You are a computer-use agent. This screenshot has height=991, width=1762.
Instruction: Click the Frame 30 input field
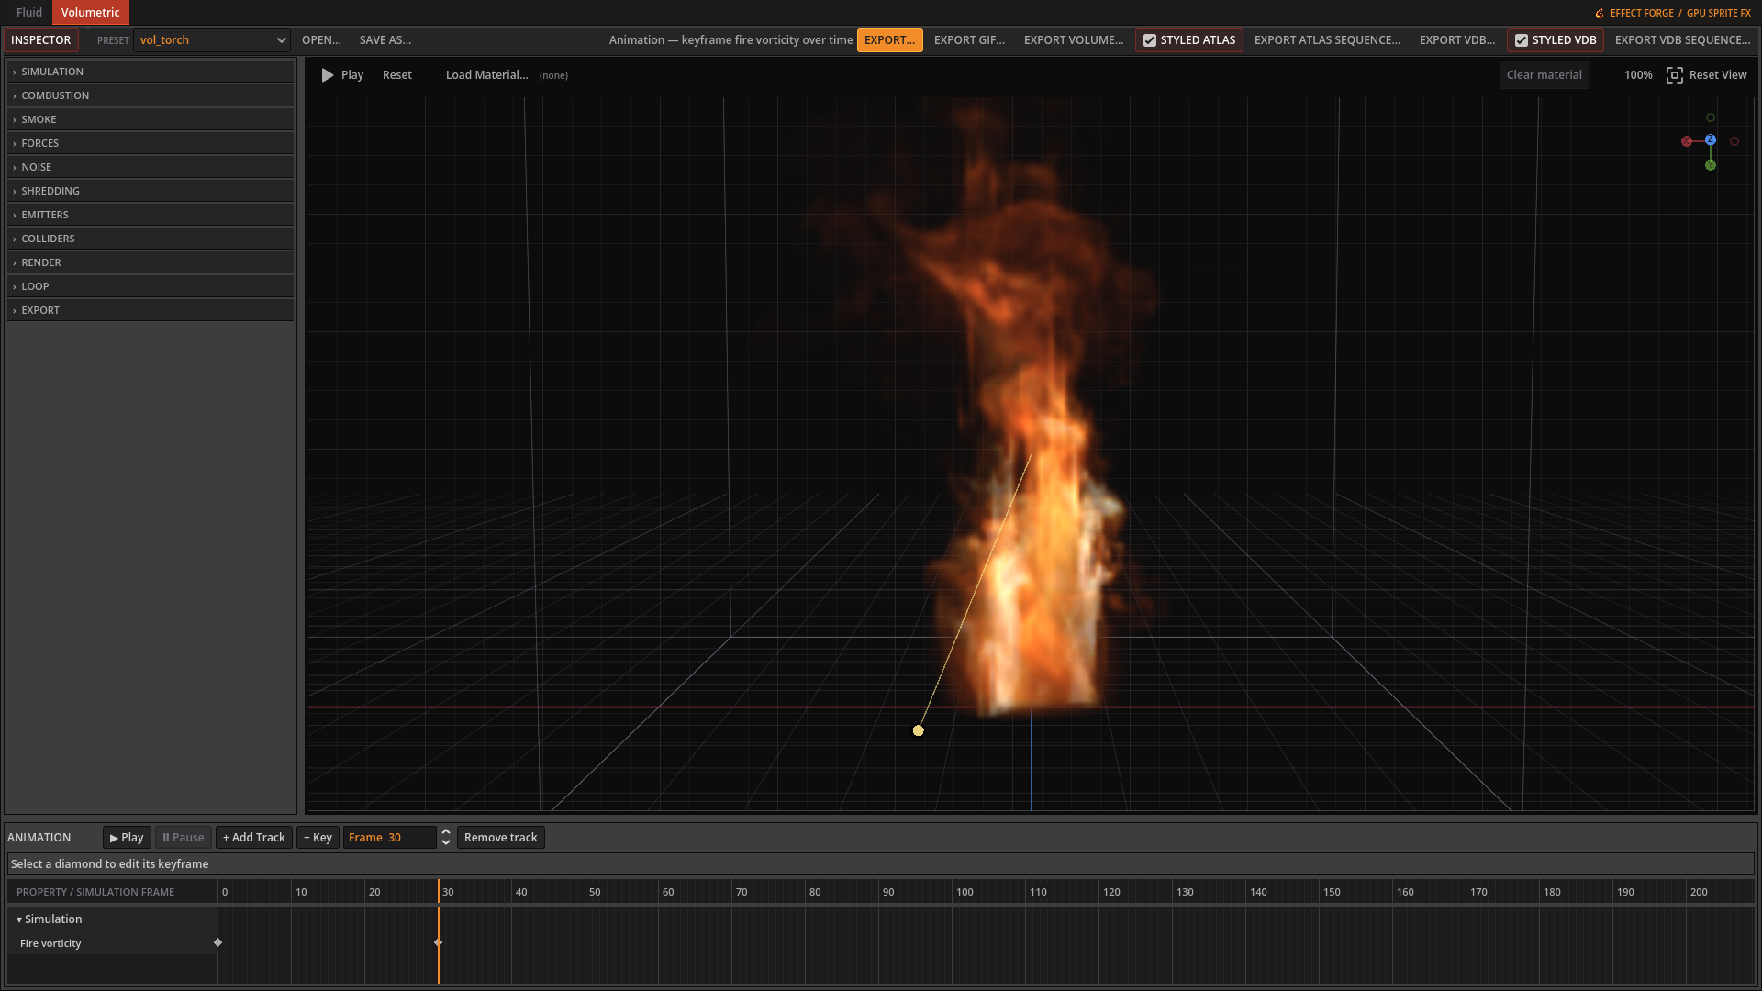point(390,838)
